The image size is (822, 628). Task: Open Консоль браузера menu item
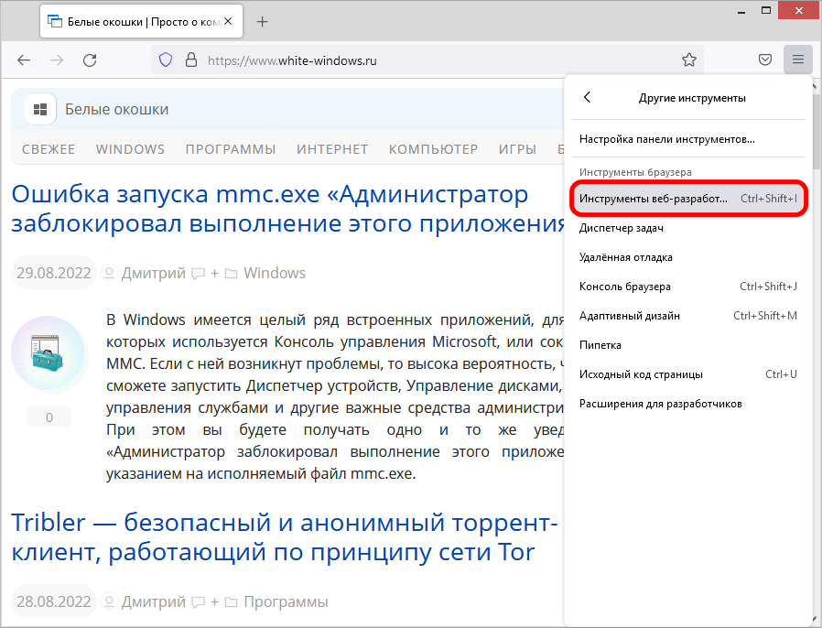click(687, 287)
